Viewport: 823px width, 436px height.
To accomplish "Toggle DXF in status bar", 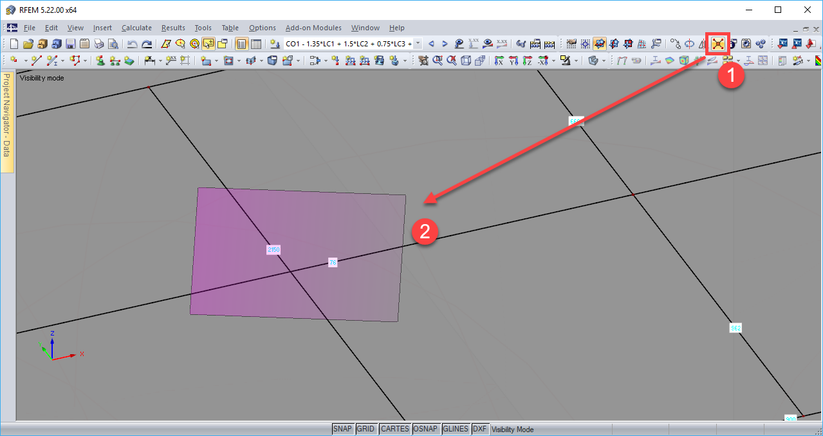I will [x=480, y=429].
